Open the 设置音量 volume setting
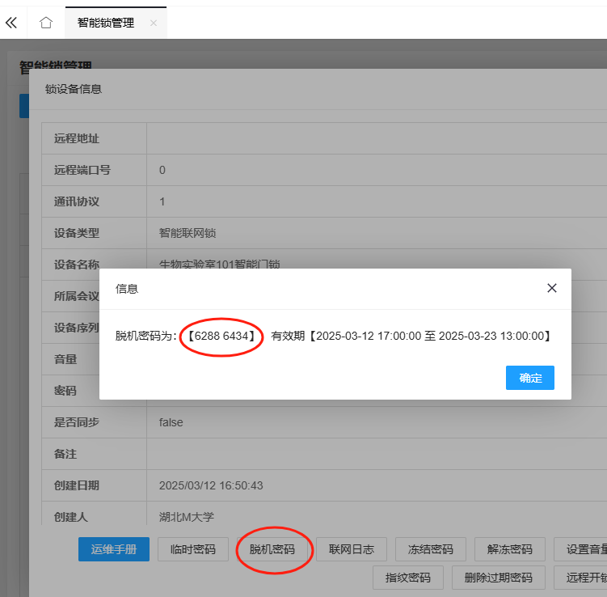 (584, 549)
